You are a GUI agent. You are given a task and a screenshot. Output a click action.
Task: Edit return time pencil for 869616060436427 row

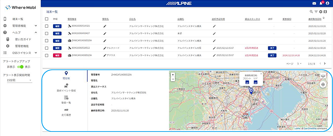(214, 33)
